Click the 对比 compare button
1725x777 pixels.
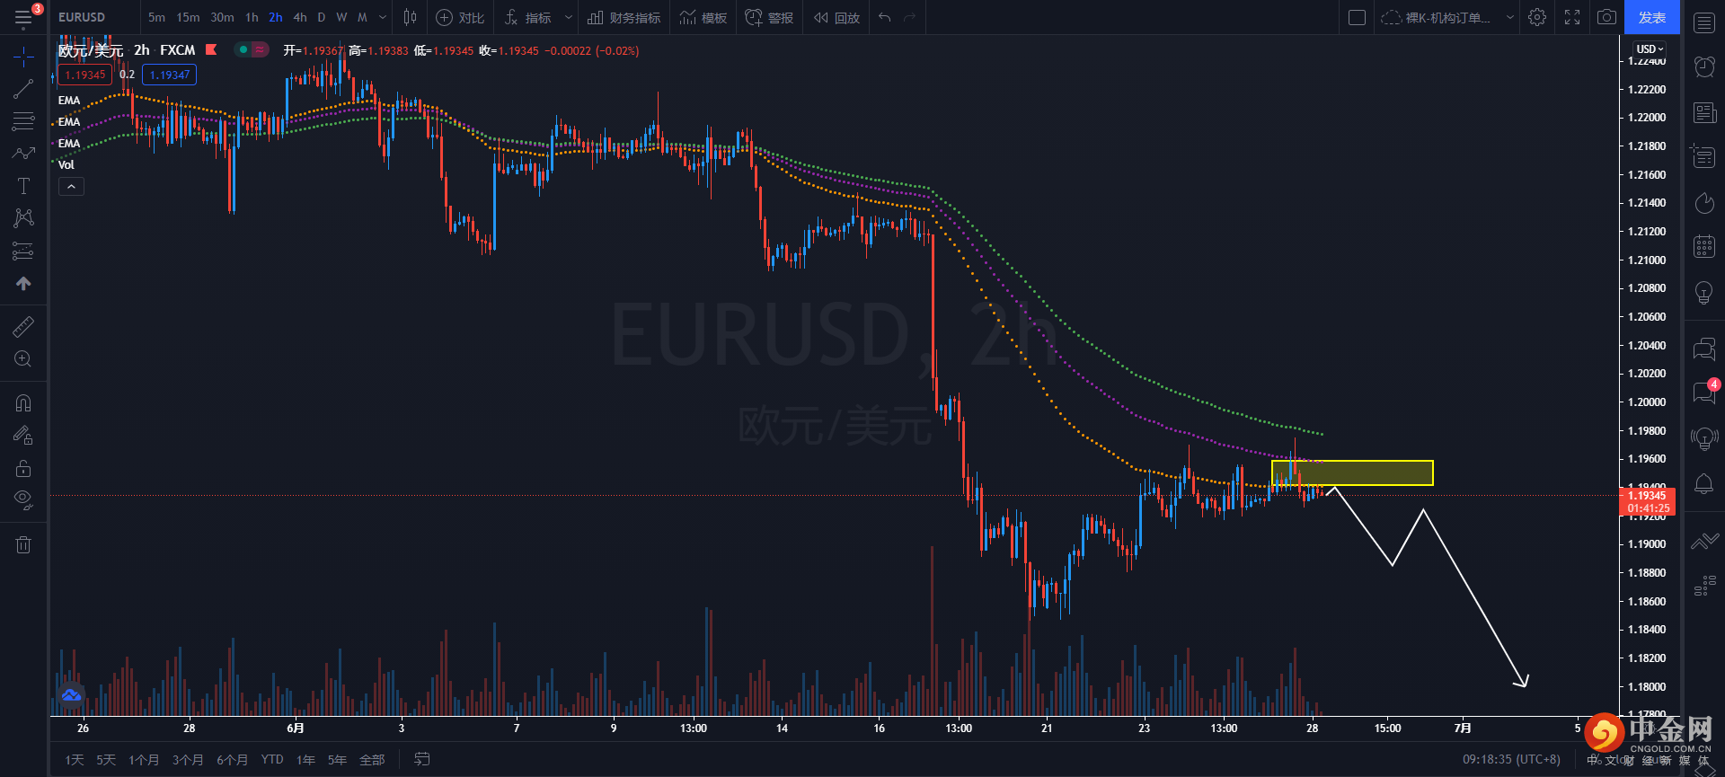(x=460, y=17)
